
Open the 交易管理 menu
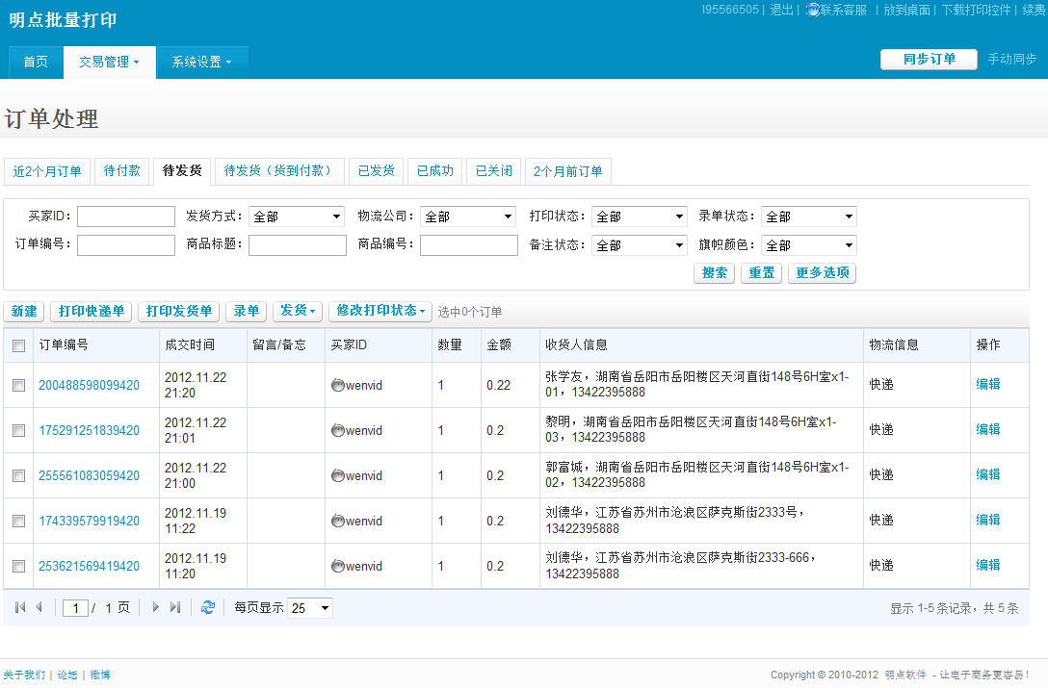109,63
